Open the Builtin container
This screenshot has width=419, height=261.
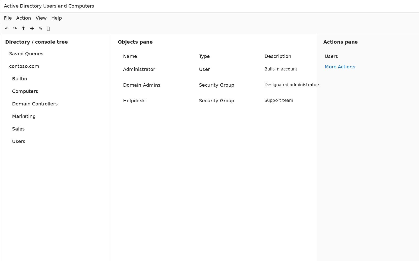point(20,79)
